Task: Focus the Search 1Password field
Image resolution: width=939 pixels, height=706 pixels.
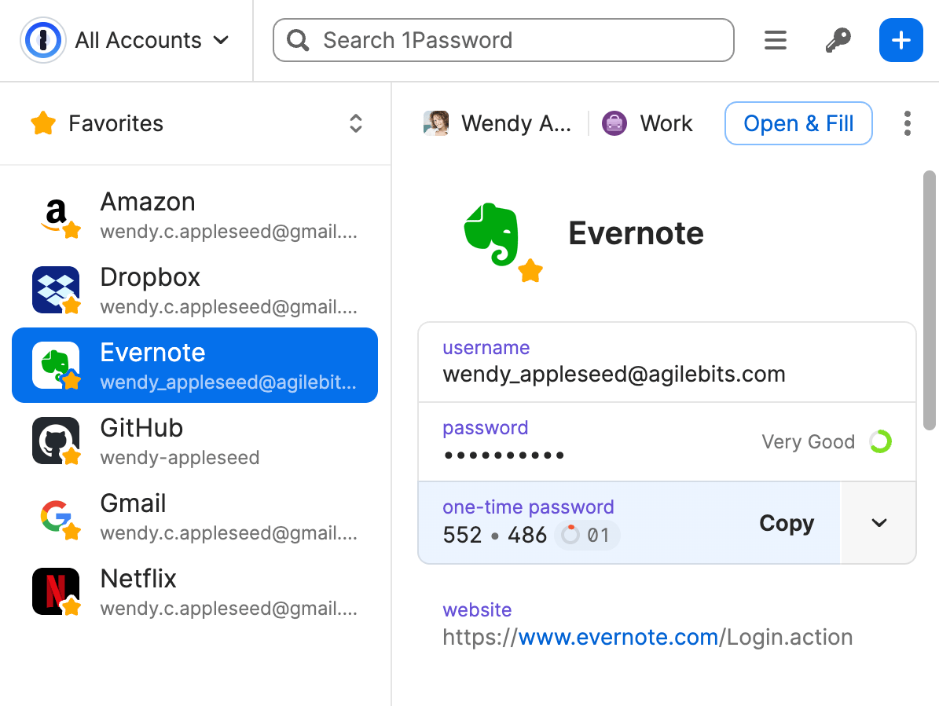Action: tap(503, 40)
